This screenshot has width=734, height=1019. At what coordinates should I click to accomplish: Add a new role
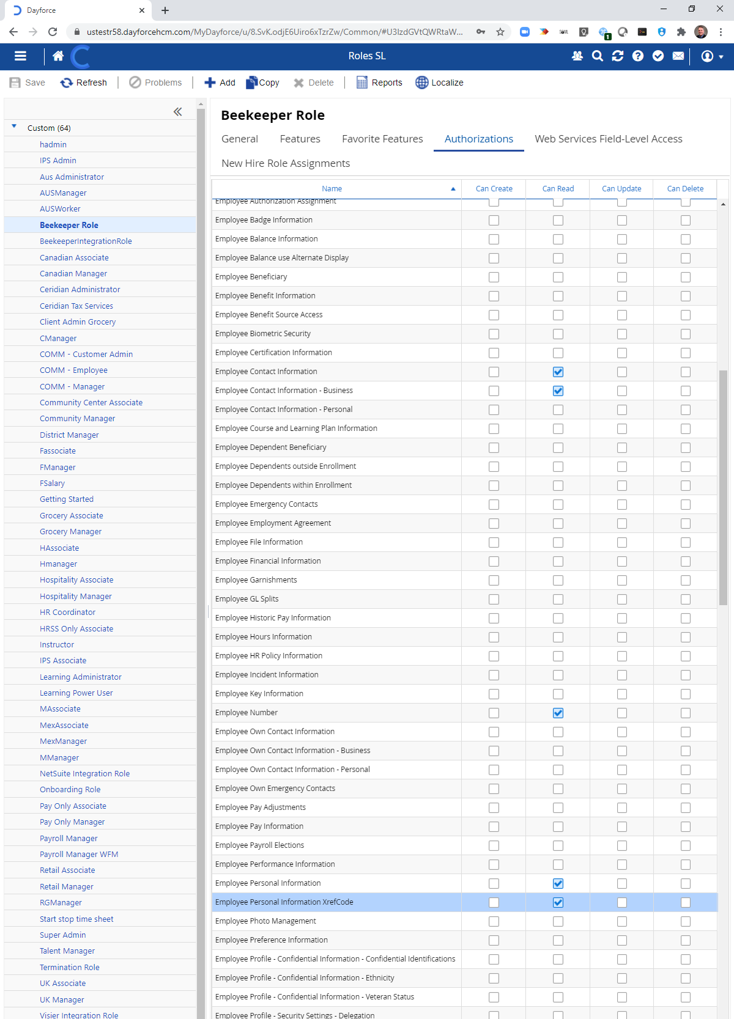tap(220, 83)
